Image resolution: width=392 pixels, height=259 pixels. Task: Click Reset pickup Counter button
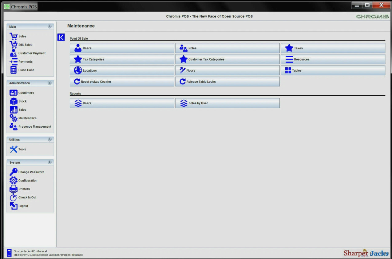click(122, 82)
